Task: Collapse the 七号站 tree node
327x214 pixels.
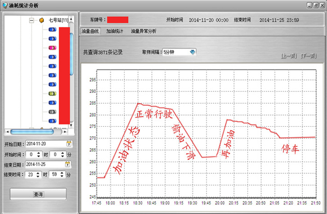Action: (x=31, y=20)
